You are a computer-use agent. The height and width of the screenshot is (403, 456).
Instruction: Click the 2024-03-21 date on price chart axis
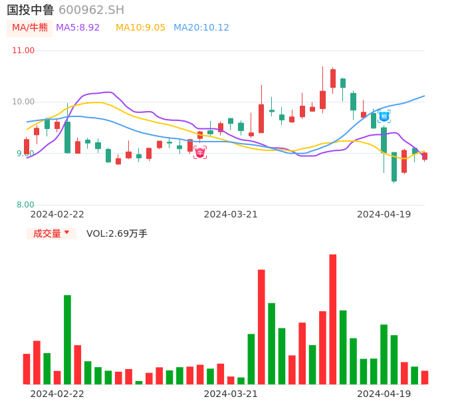231,214
